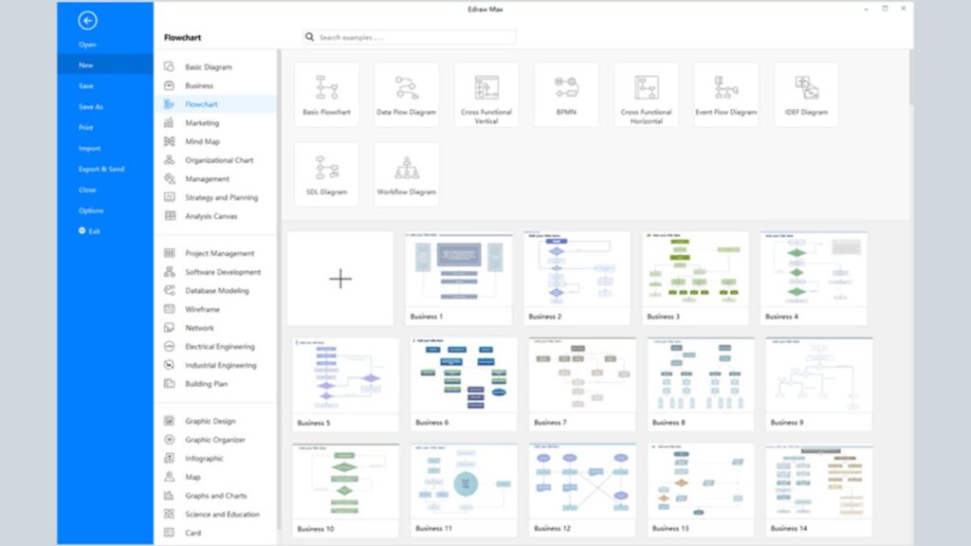Click Save in the file menu

[x=86, y=86]
